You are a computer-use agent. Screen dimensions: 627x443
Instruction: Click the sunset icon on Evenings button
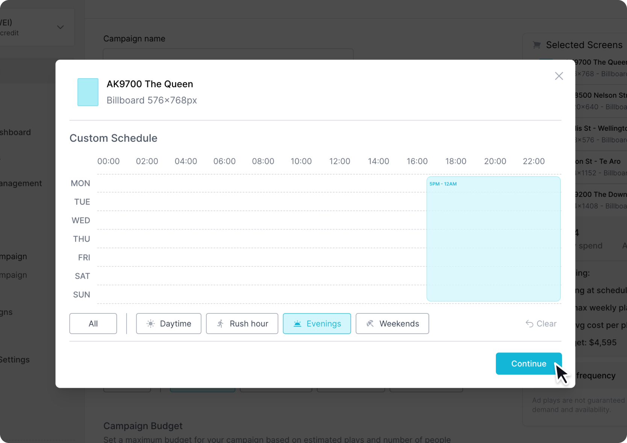(x=297, y=324)
